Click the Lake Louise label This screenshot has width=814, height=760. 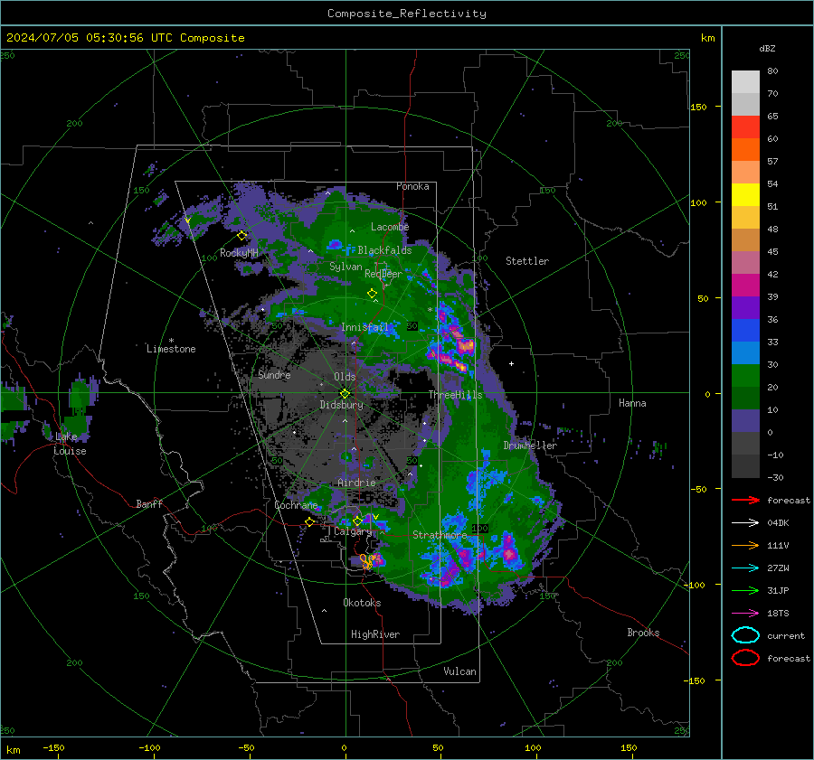pos(70,444)
